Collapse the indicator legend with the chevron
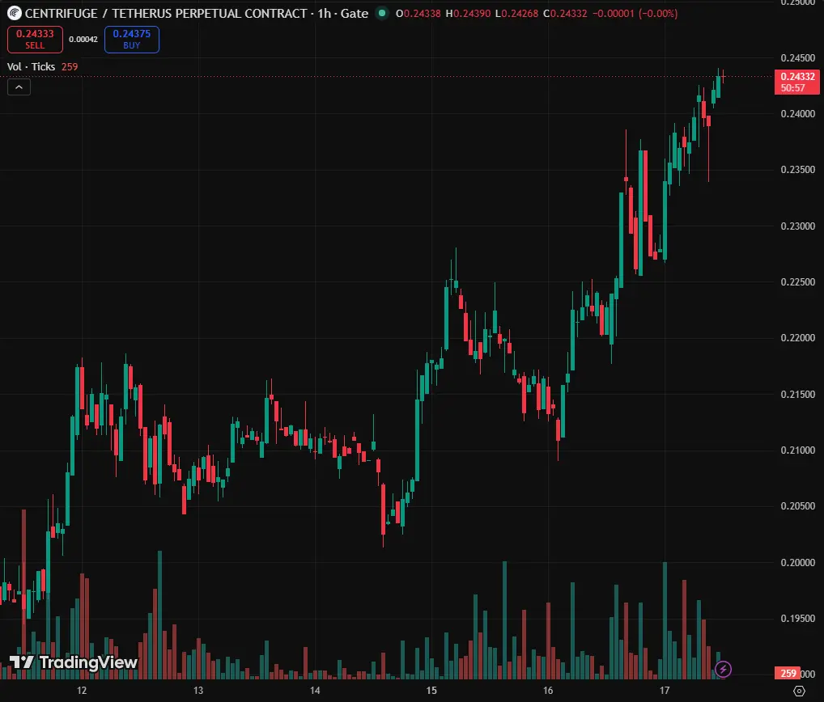 (19, 87)
